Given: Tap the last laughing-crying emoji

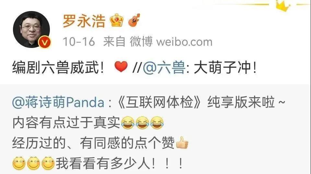Looking at the screenshot, I should (157, 123).
